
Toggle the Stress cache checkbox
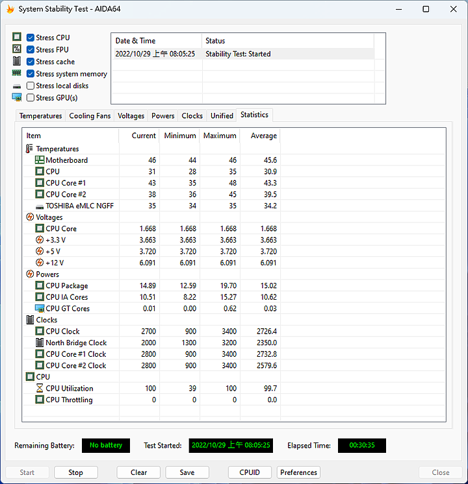coord(31,62)
